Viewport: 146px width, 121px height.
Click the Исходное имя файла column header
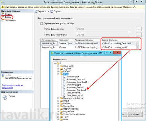[x=87, y=40]
